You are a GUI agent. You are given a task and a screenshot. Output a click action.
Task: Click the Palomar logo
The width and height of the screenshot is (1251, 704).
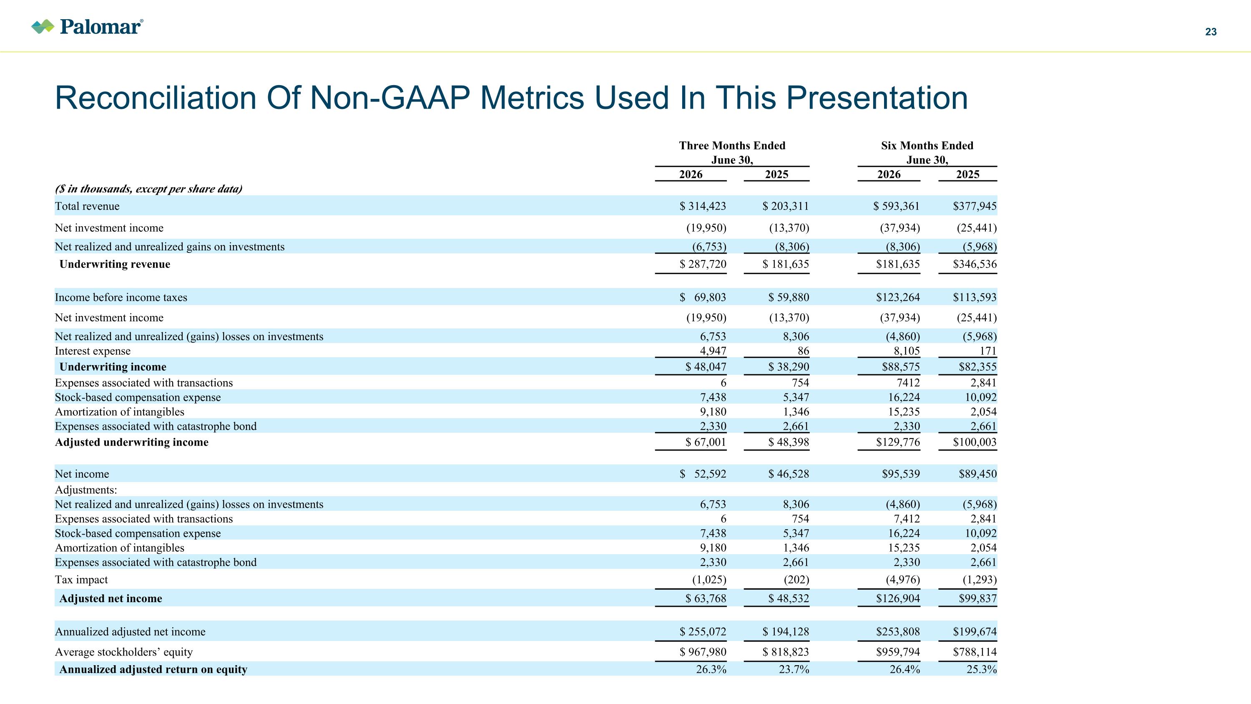(x=88, y=26)
